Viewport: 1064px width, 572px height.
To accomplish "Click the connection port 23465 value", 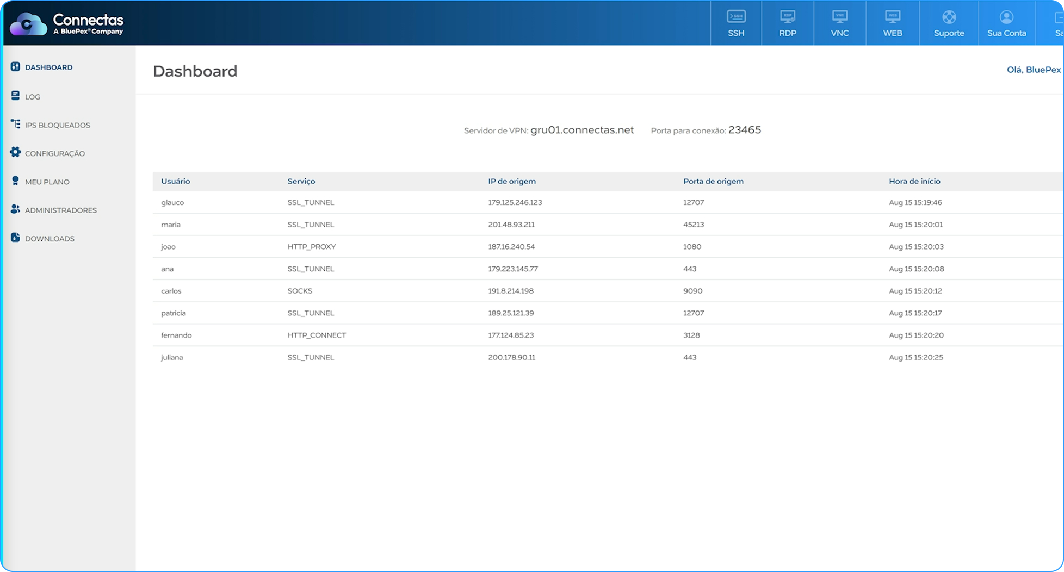I will coord(744,130).
